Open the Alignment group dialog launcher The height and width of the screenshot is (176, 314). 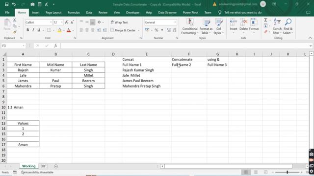click(x=141, y=38)
